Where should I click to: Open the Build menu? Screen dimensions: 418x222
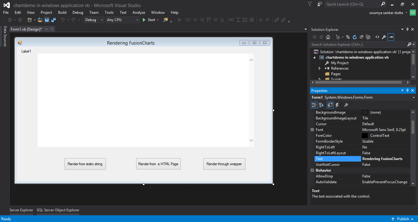pyautogui.click(x=62, y=13)
